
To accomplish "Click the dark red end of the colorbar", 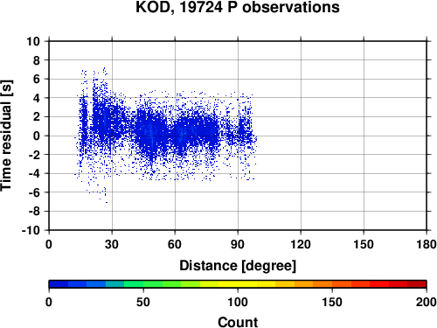I will [417, 284].
